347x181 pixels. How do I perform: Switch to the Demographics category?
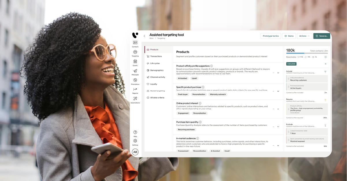[157, 70]
